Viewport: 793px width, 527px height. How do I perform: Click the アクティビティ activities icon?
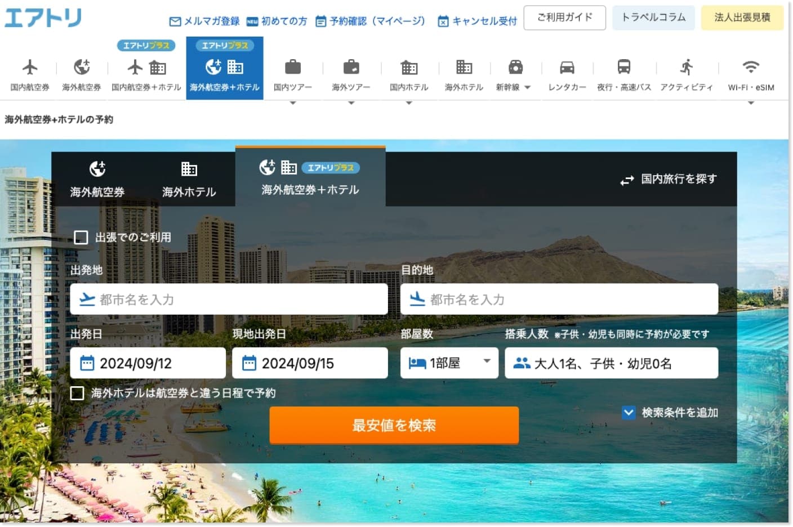[687, 68]
